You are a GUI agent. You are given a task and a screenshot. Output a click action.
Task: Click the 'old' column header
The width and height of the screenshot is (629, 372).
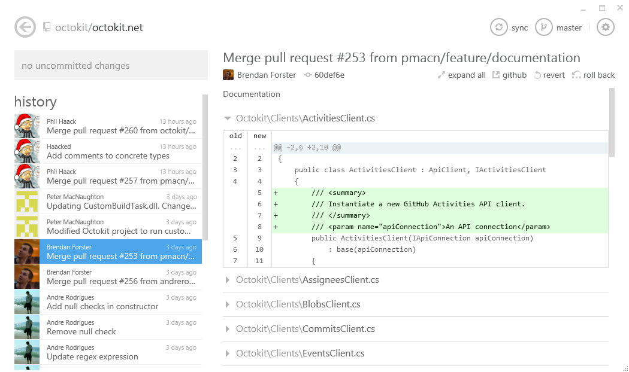(235, 136)
